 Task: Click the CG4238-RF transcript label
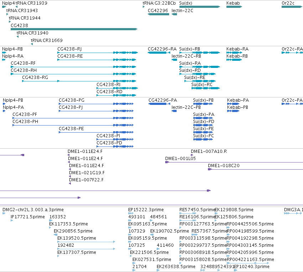pyautogui.click(x=23, y=63)
